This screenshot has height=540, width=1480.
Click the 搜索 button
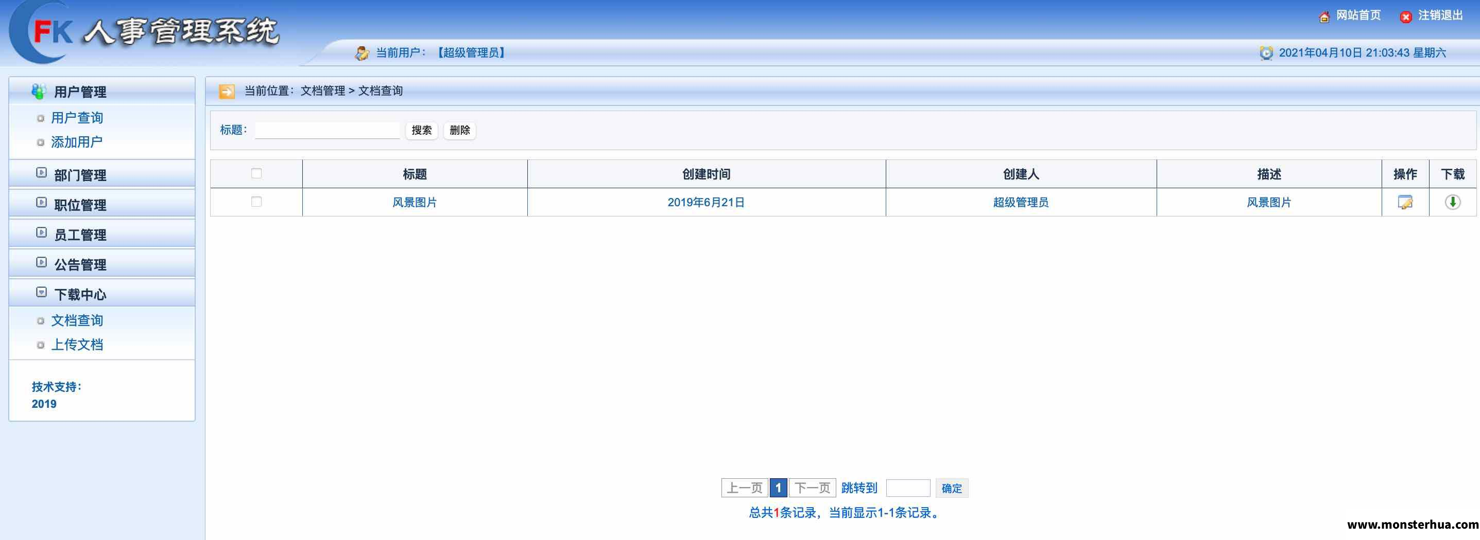point(422,130)
